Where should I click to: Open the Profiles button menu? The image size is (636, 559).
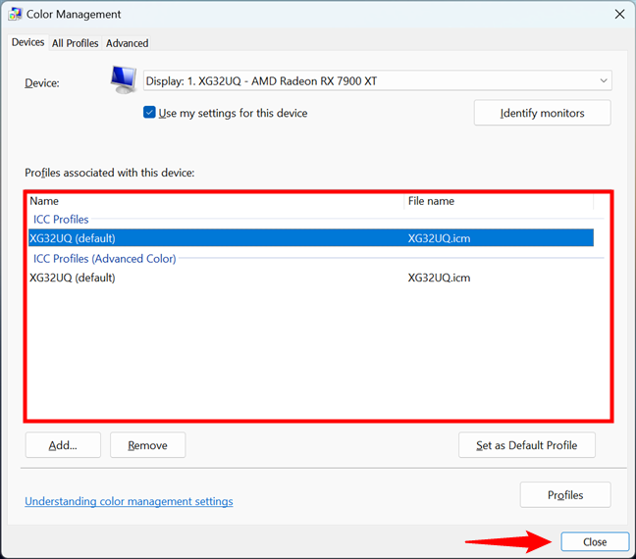pyautogui.click(x=565, y=494)
